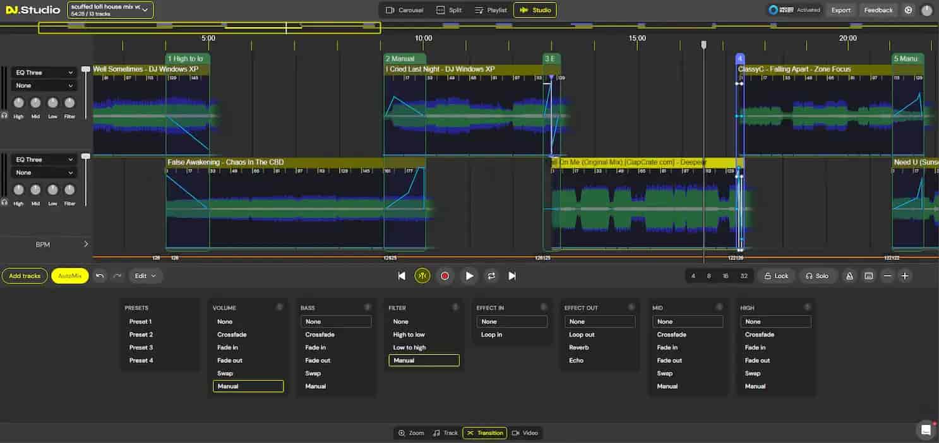This screenshot has height=443, width=939.
Task: Adjust the High EQ knob on the top deck
Action: tap(19, 102)
